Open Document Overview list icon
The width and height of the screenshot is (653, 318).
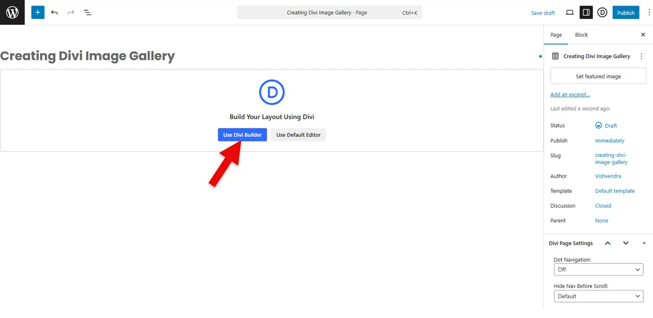(87, 12)
